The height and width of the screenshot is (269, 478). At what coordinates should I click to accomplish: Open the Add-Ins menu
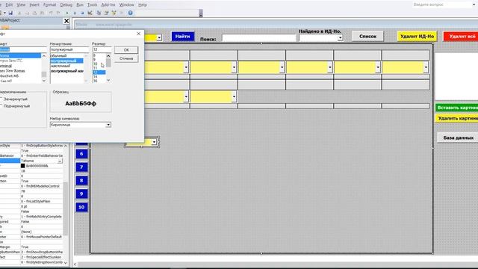[x=108, y=5]
